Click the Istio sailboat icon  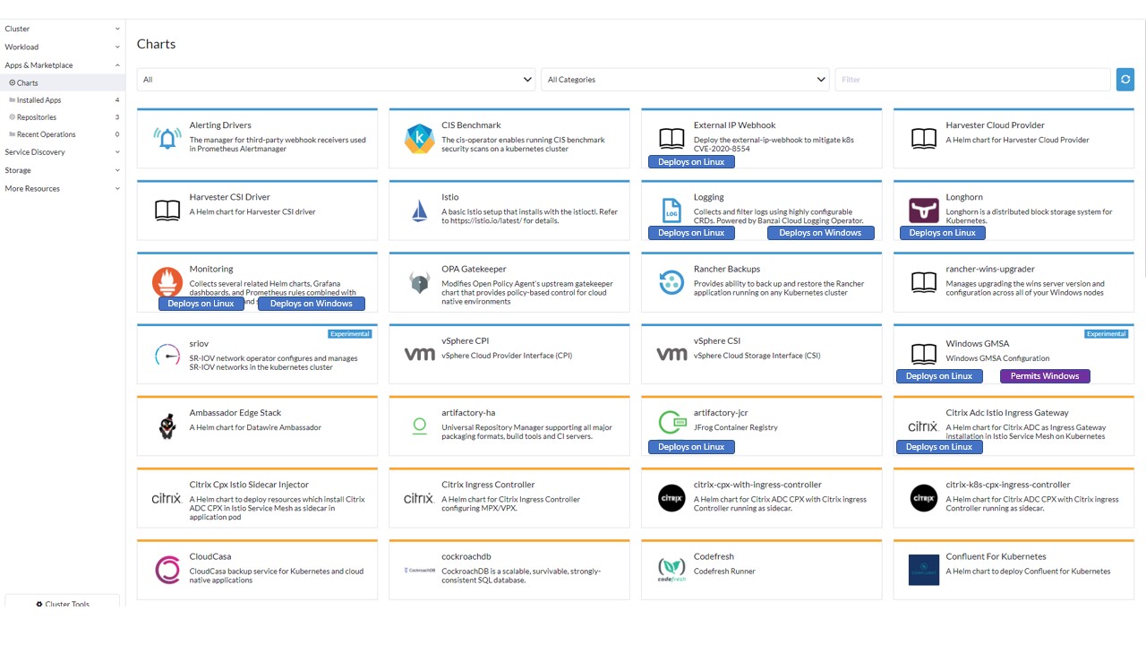[418, 210]
